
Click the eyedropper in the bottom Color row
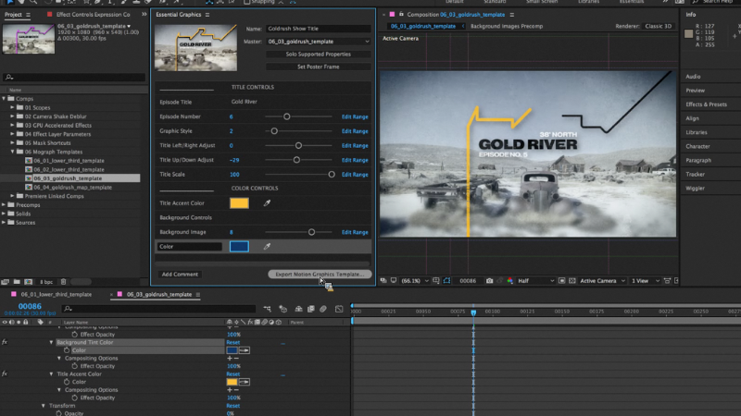tap(267, 247)
